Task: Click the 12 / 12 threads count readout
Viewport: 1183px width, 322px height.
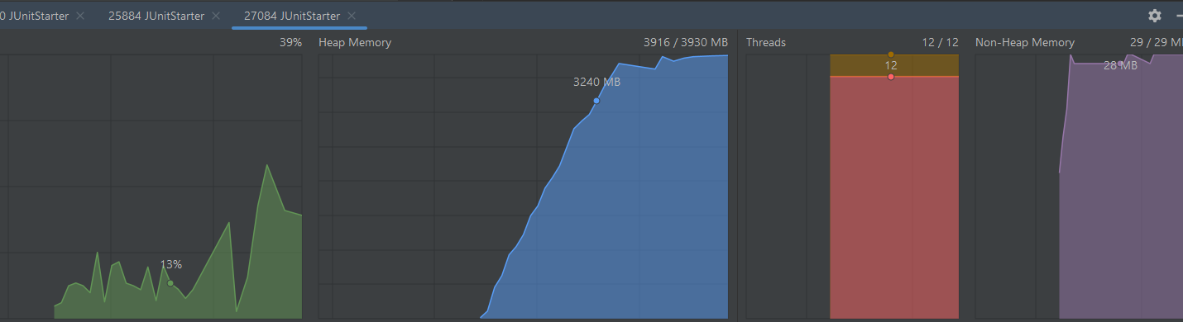Action: 941,42
